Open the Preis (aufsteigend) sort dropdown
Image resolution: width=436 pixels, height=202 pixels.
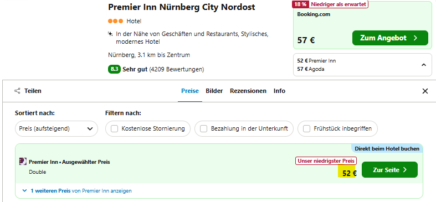57,128
